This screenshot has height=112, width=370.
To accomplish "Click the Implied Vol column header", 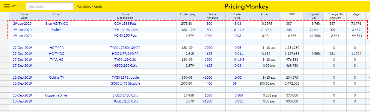I will (313, 16).
